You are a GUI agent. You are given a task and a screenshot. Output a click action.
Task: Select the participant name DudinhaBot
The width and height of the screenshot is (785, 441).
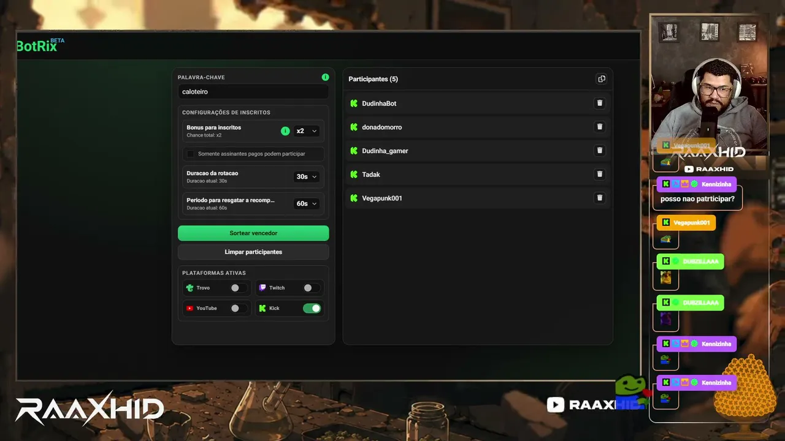379,104
